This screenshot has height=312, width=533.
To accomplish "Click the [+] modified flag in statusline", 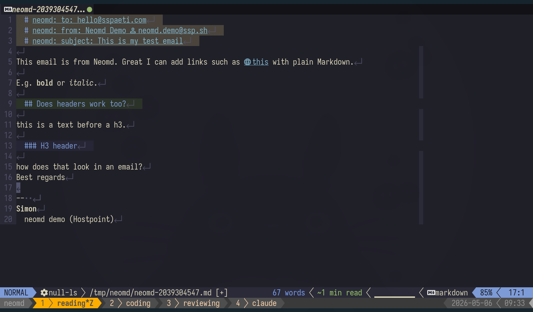I will tap(222, 293).
